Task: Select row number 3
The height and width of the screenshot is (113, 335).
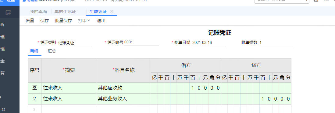Action: 34,109
